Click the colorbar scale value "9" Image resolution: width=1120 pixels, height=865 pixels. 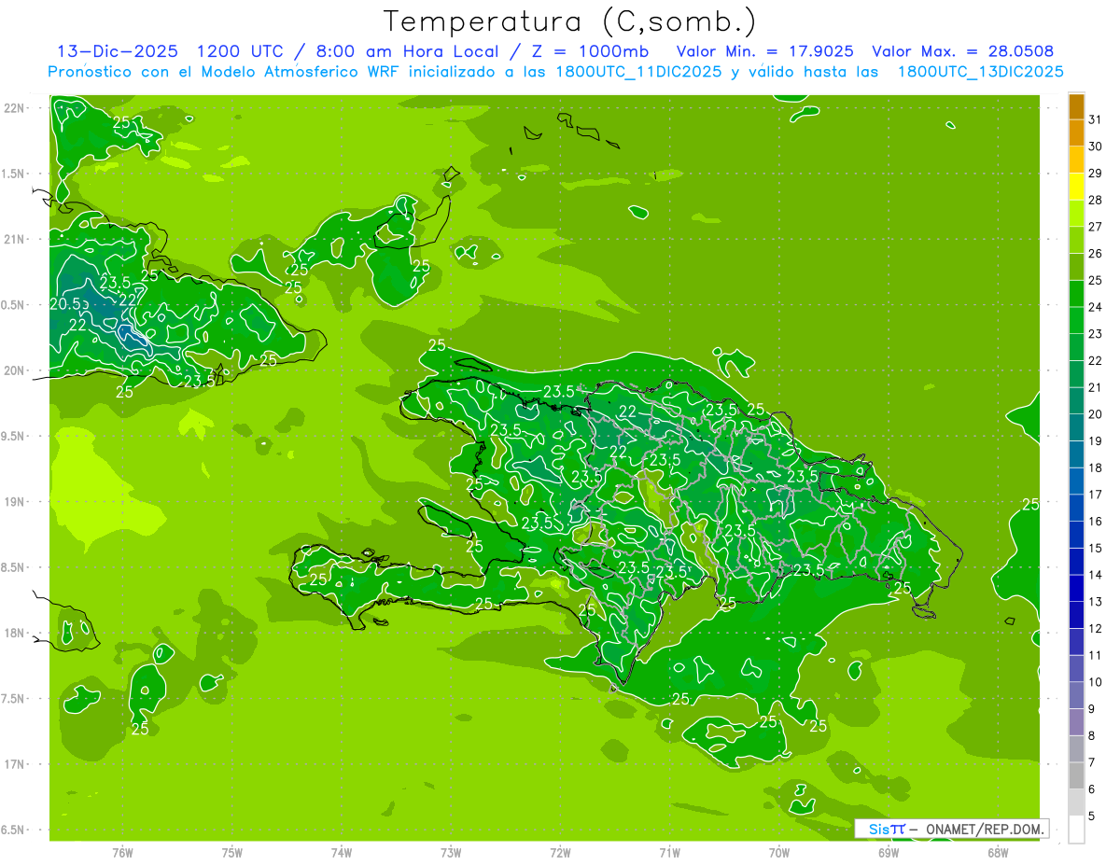click(x=1091, y=709)
